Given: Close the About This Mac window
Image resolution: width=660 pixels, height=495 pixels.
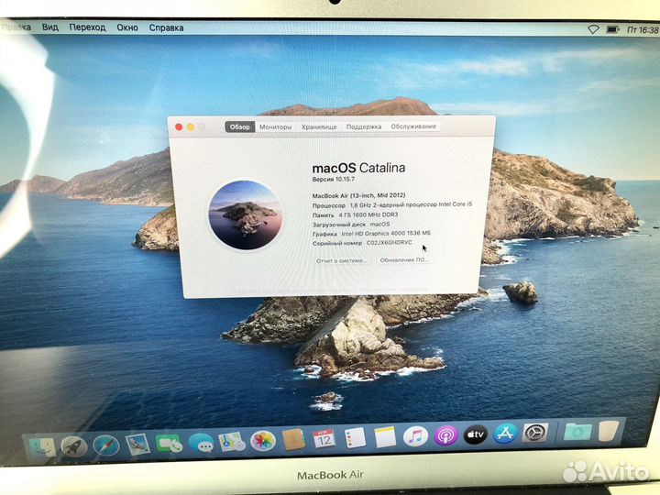Looking at the screenshot, I should coord(179,126).
